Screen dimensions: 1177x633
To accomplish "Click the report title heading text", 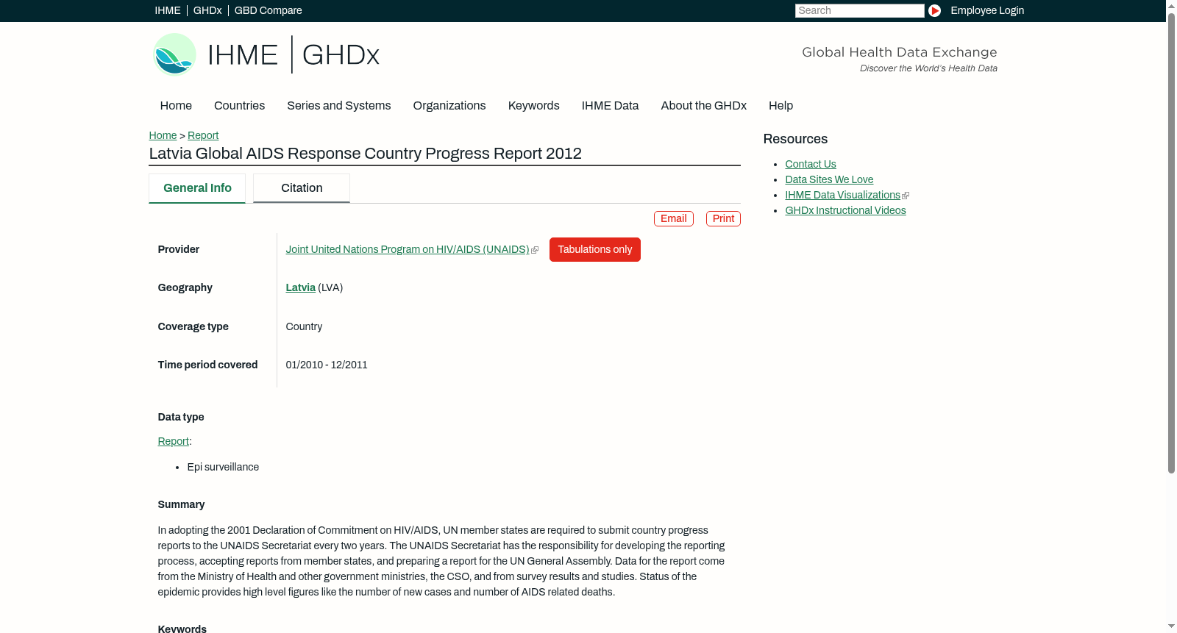I will pos(365,154).
